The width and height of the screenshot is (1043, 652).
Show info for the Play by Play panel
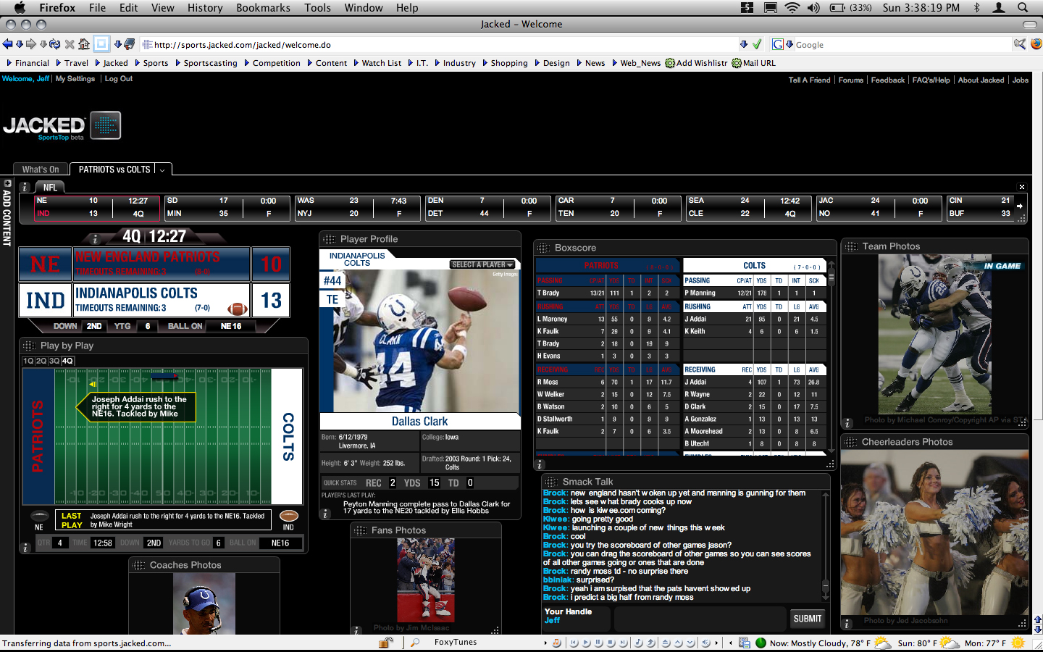coord(25,548)
